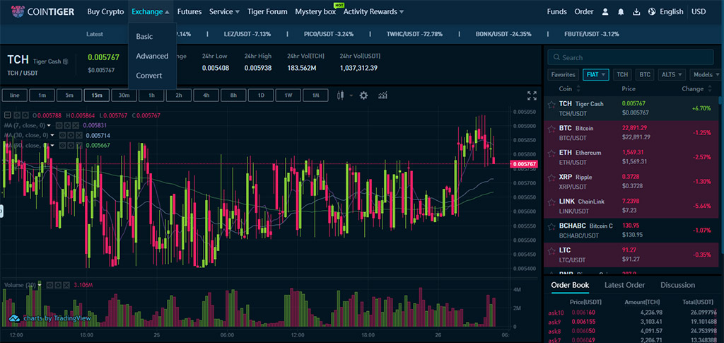Select the Favorites filter
Viewport: 724px width, 343px height.
tap(564, 74)
